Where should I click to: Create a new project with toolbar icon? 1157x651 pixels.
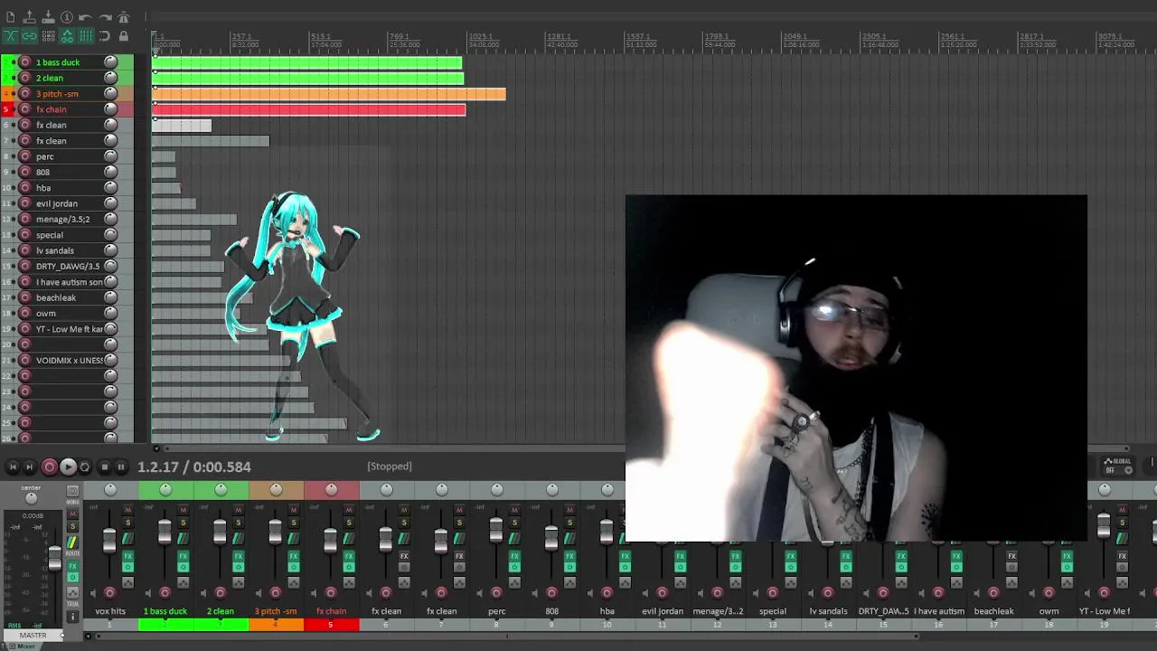point(10,17)
